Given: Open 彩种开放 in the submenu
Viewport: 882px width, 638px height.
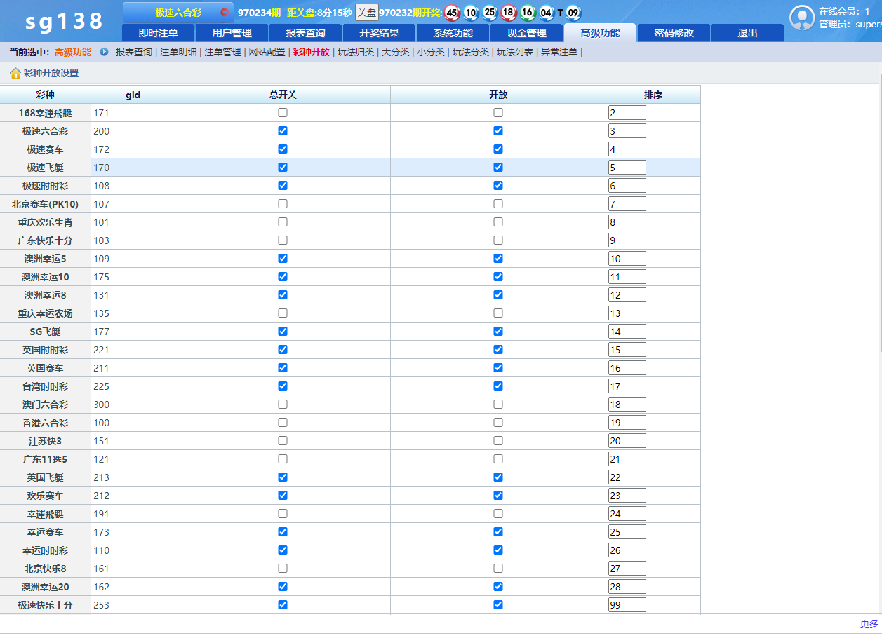Looking at the screenshot, I should click(312, 52).
